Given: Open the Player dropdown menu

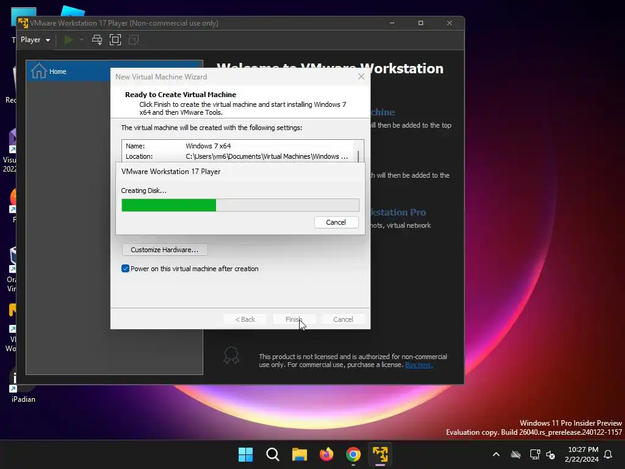Looking at the screenshot, I should tap(35, 40).
